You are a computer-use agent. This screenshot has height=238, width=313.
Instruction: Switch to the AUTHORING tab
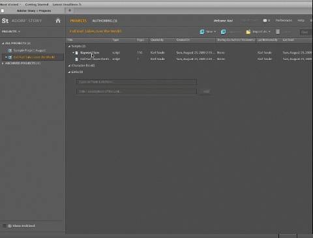click(105, 21)
